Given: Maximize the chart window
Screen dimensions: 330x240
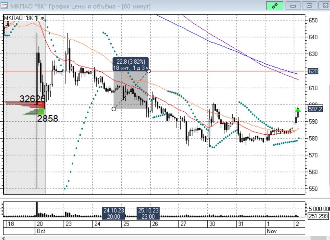Looking at the screenshot, I should (x=309, y=6).
